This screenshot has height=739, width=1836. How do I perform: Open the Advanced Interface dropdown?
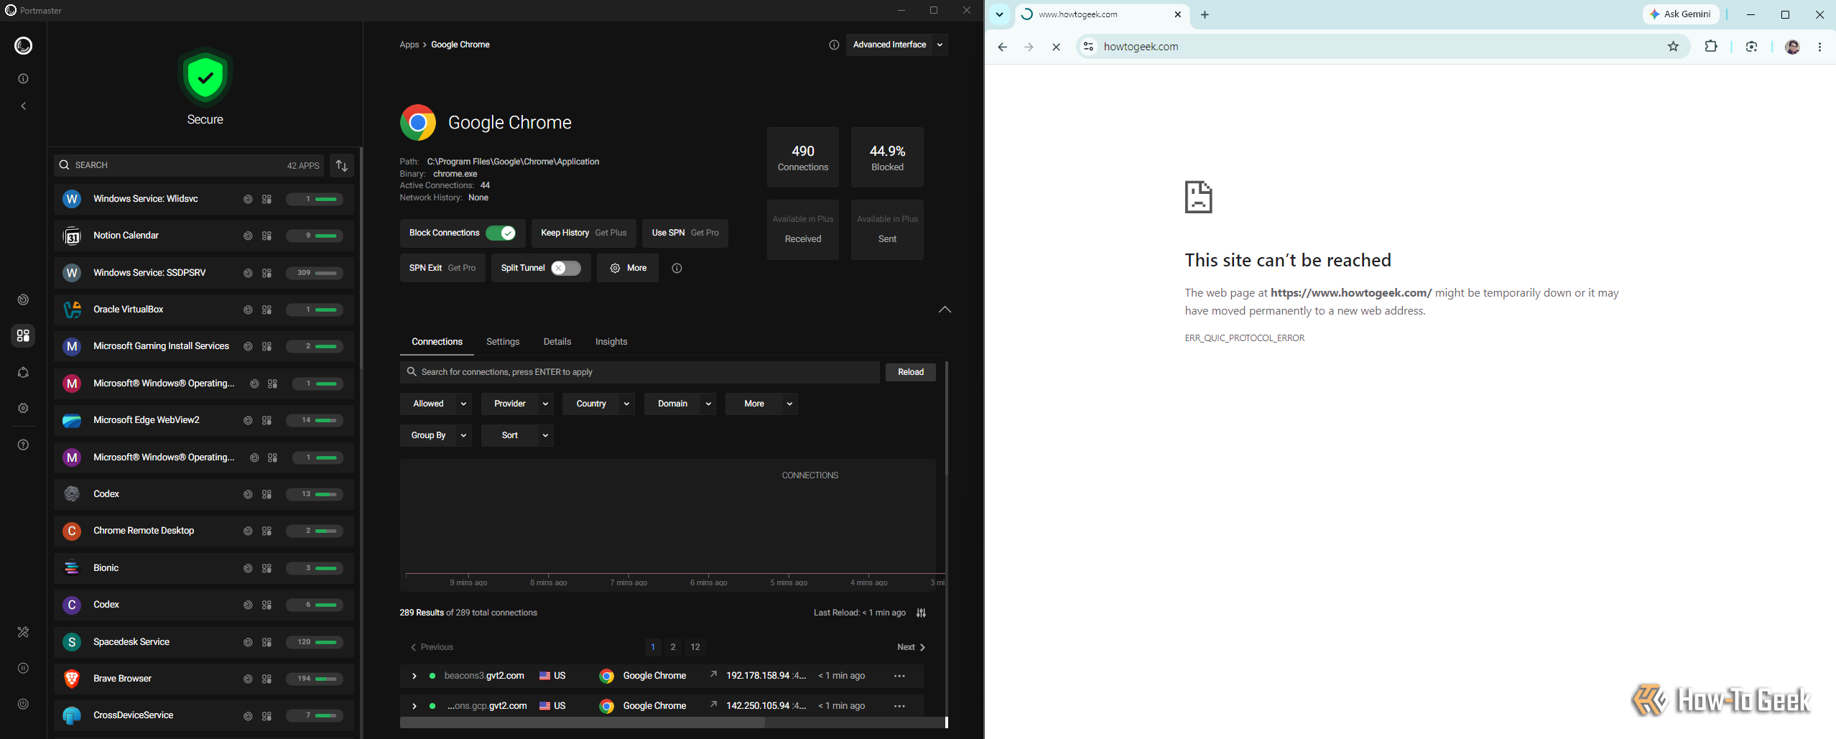(897, 45)
